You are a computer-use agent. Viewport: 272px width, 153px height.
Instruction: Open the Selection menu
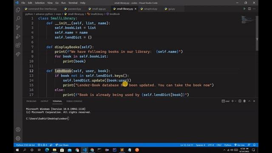40,3
